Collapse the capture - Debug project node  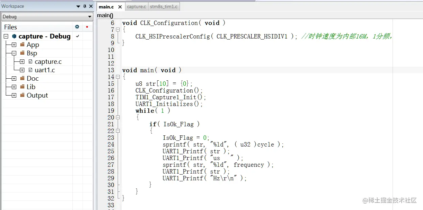click(x=6, y=36)
